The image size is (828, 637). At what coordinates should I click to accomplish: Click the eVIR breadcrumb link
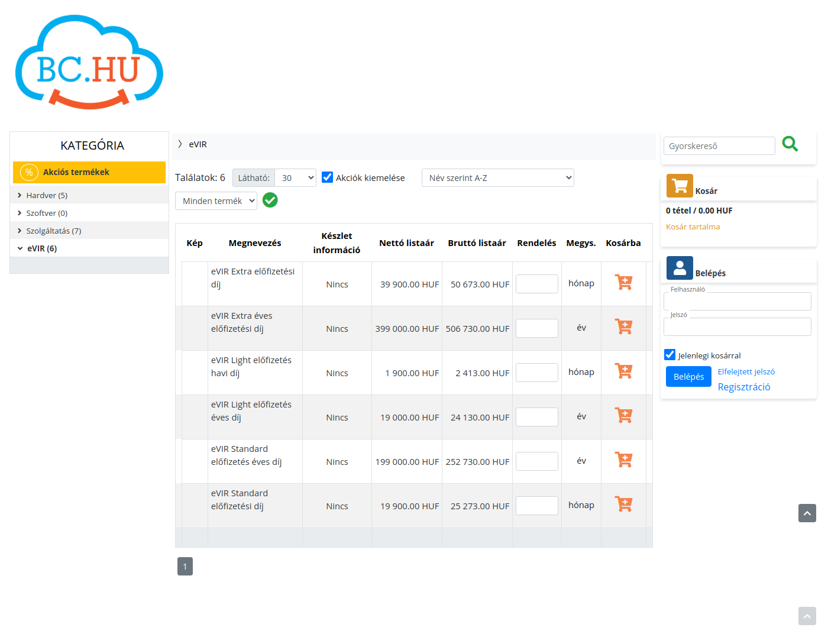pyautogui.click(x=198, y=144)
